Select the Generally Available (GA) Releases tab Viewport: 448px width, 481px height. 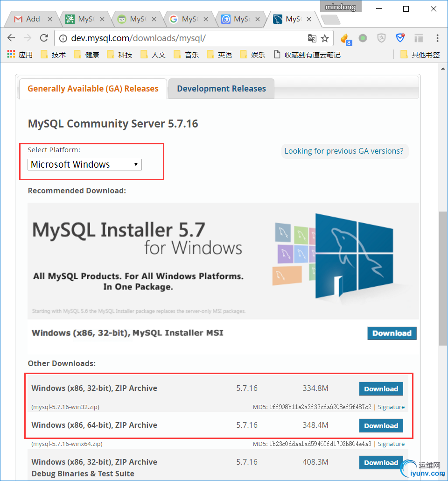pyautogui.click(x=93, y=89)
